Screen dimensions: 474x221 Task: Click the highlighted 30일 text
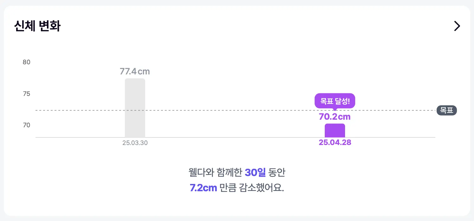(x=255, y=173)
